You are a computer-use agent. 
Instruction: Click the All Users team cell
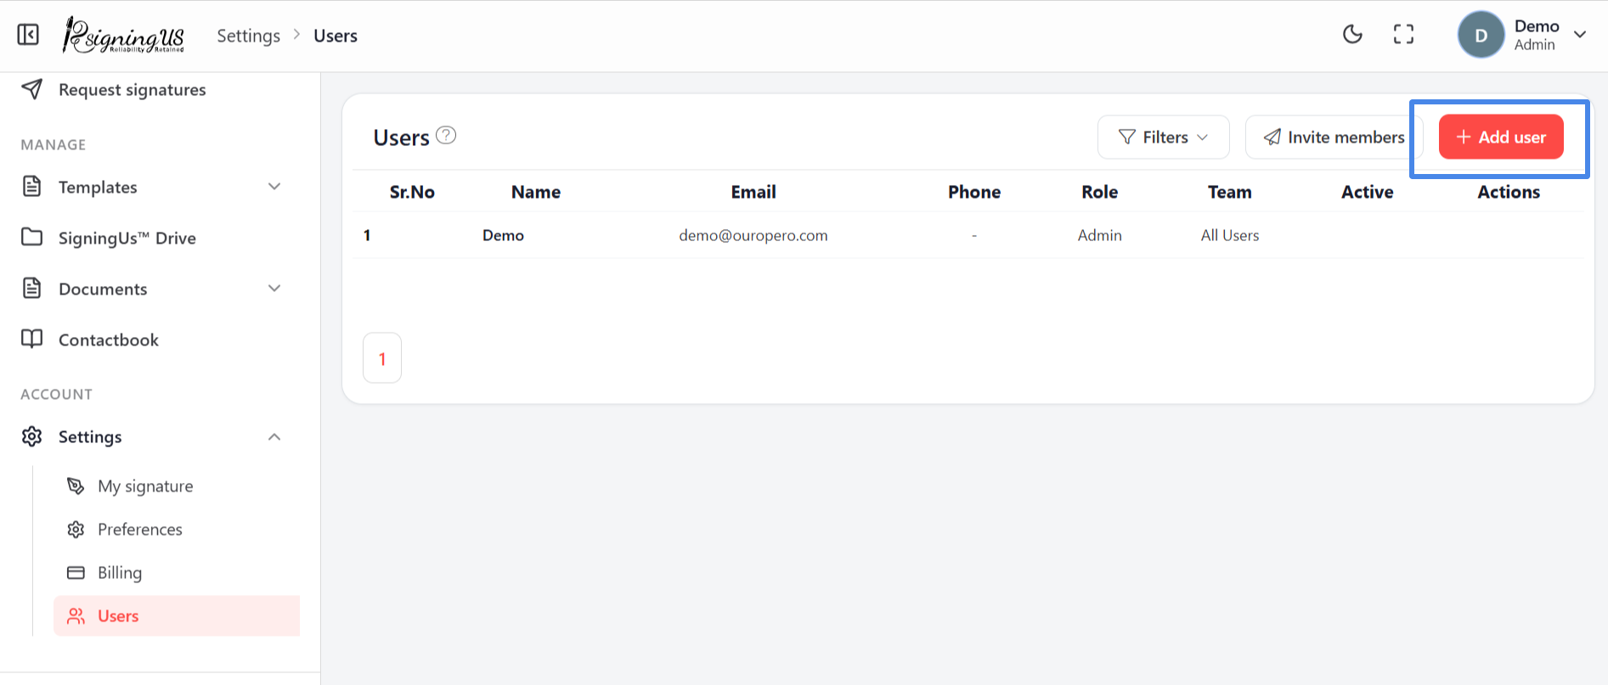point(1230,235)
